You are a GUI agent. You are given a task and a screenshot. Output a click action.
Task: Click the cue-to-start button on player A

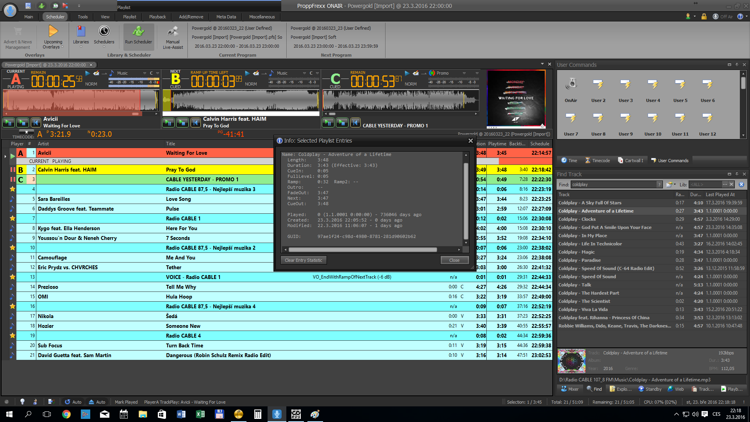(36, 123)
